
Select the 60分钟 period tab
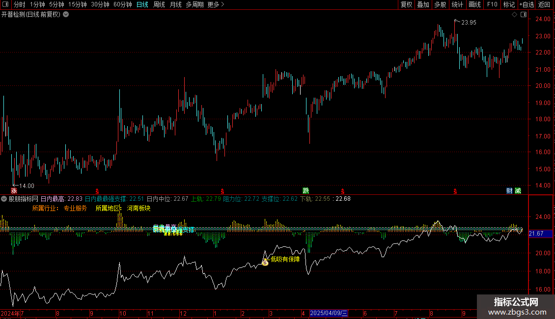coord(122,4)
